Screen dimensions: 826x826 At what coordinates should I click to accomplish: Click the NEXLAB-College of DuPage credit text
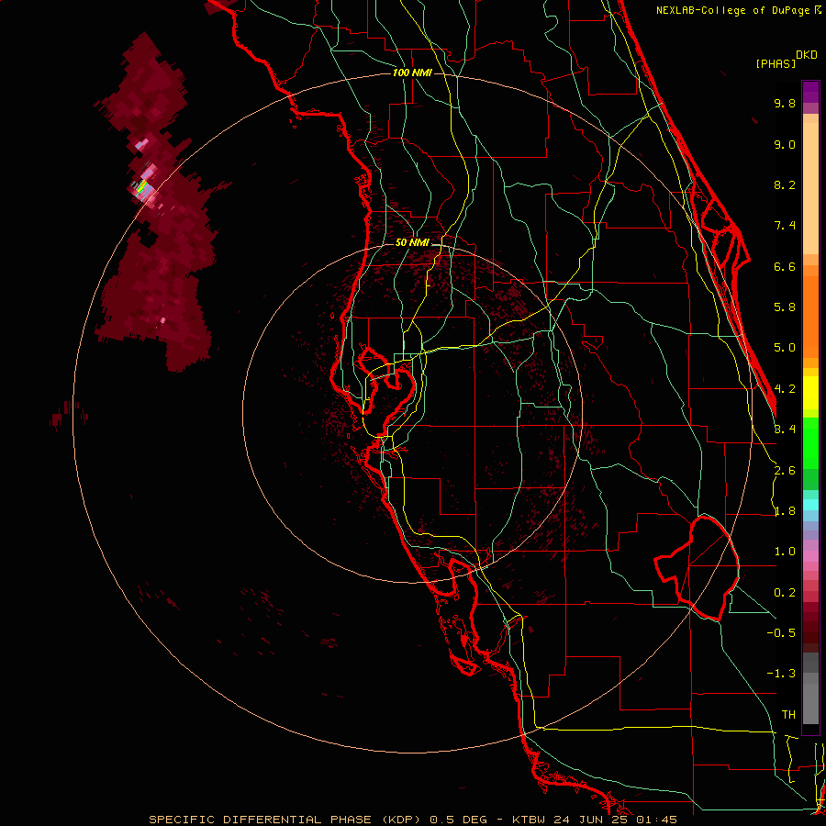tap(734, 10)
